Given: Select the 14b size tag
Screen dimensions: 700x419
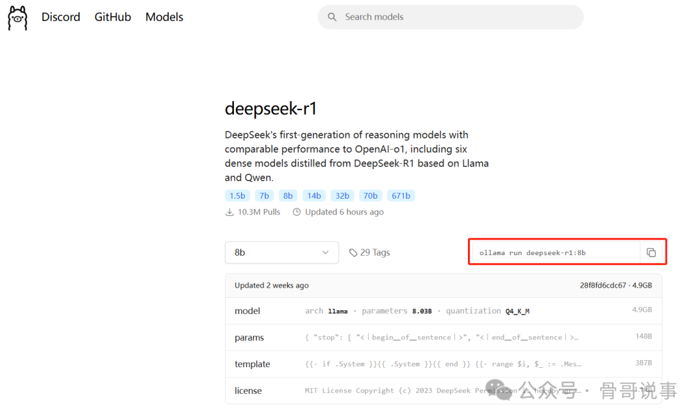Looking at the screenshot, I should [314, 196].
